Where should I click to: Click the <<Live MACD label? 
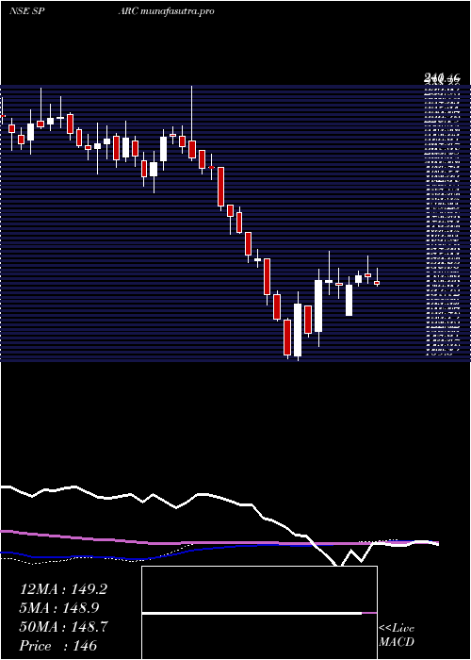click(397, 635)
